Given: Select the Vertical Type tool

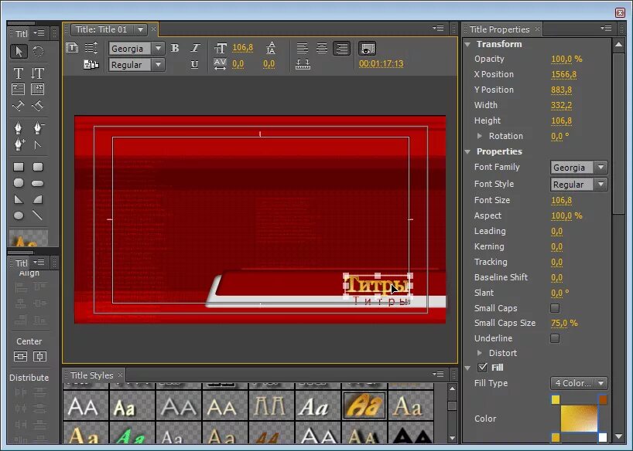Looking at the screenshot, I should pos(37,73).
